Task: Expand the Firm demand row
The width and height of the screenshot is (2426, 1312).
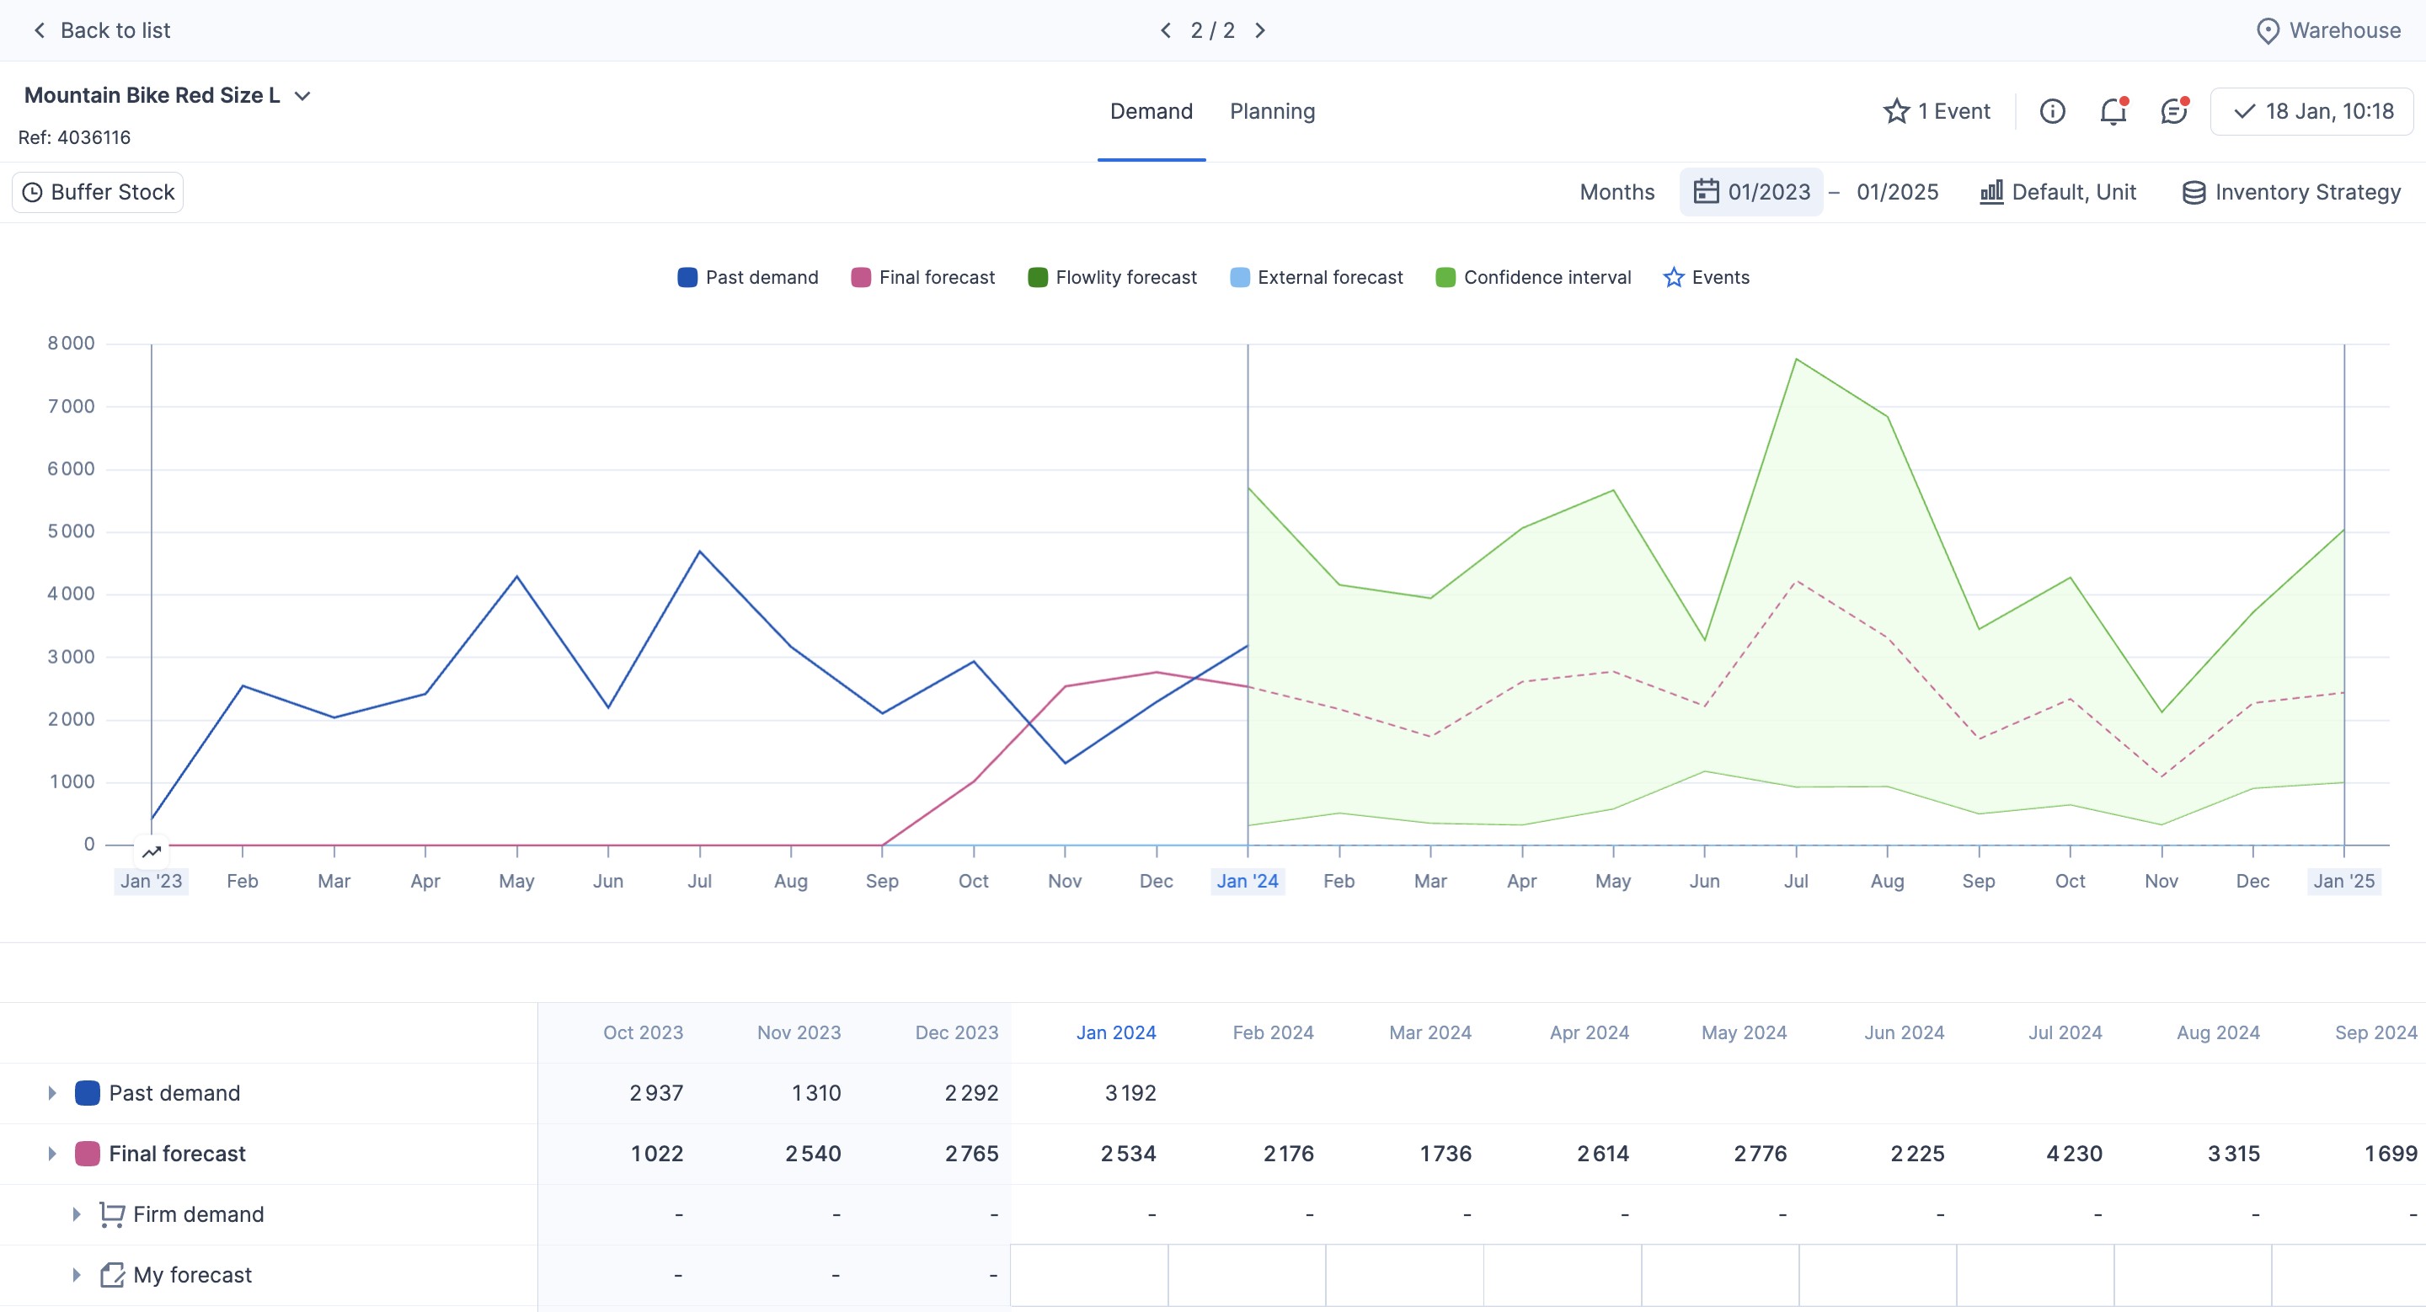Action: pos(77,1214)
